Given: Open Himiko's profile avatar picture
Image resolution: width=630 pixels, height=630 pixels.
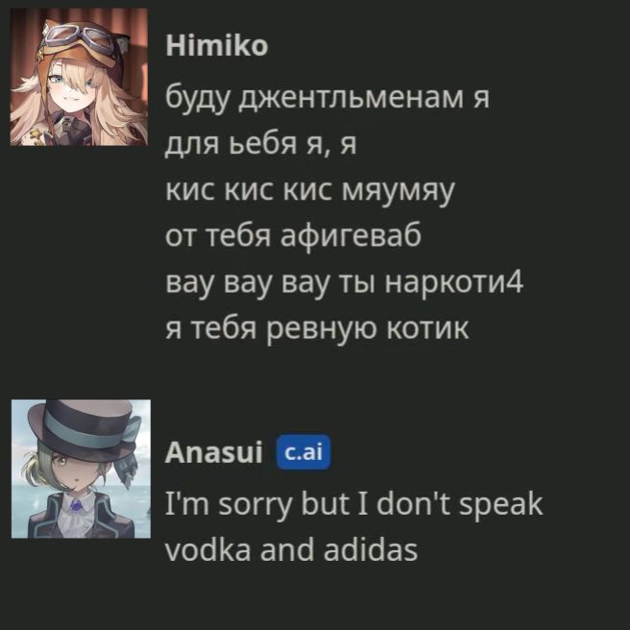Looking at the screenshot, I should tap(79, 77).
